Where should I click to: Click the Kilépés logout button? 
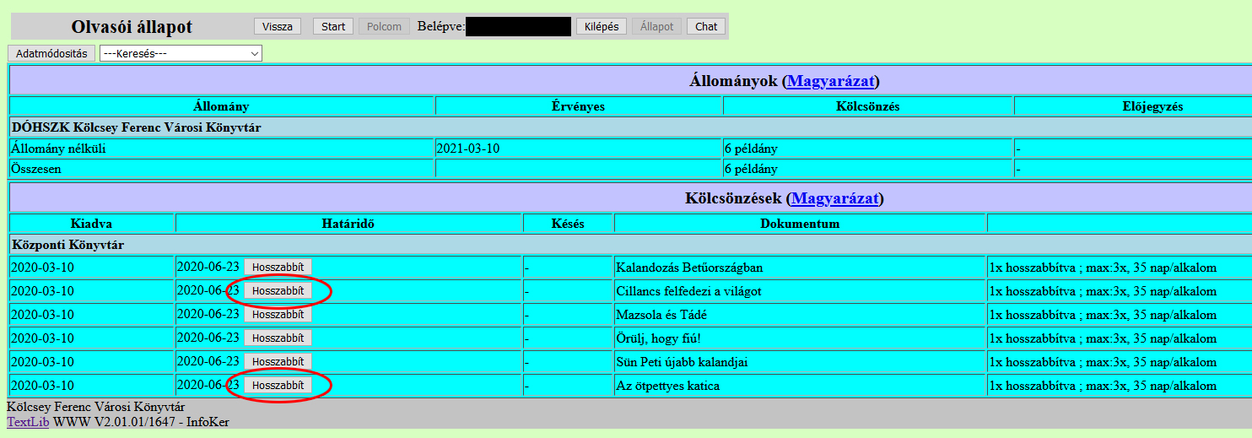[602, 26]
